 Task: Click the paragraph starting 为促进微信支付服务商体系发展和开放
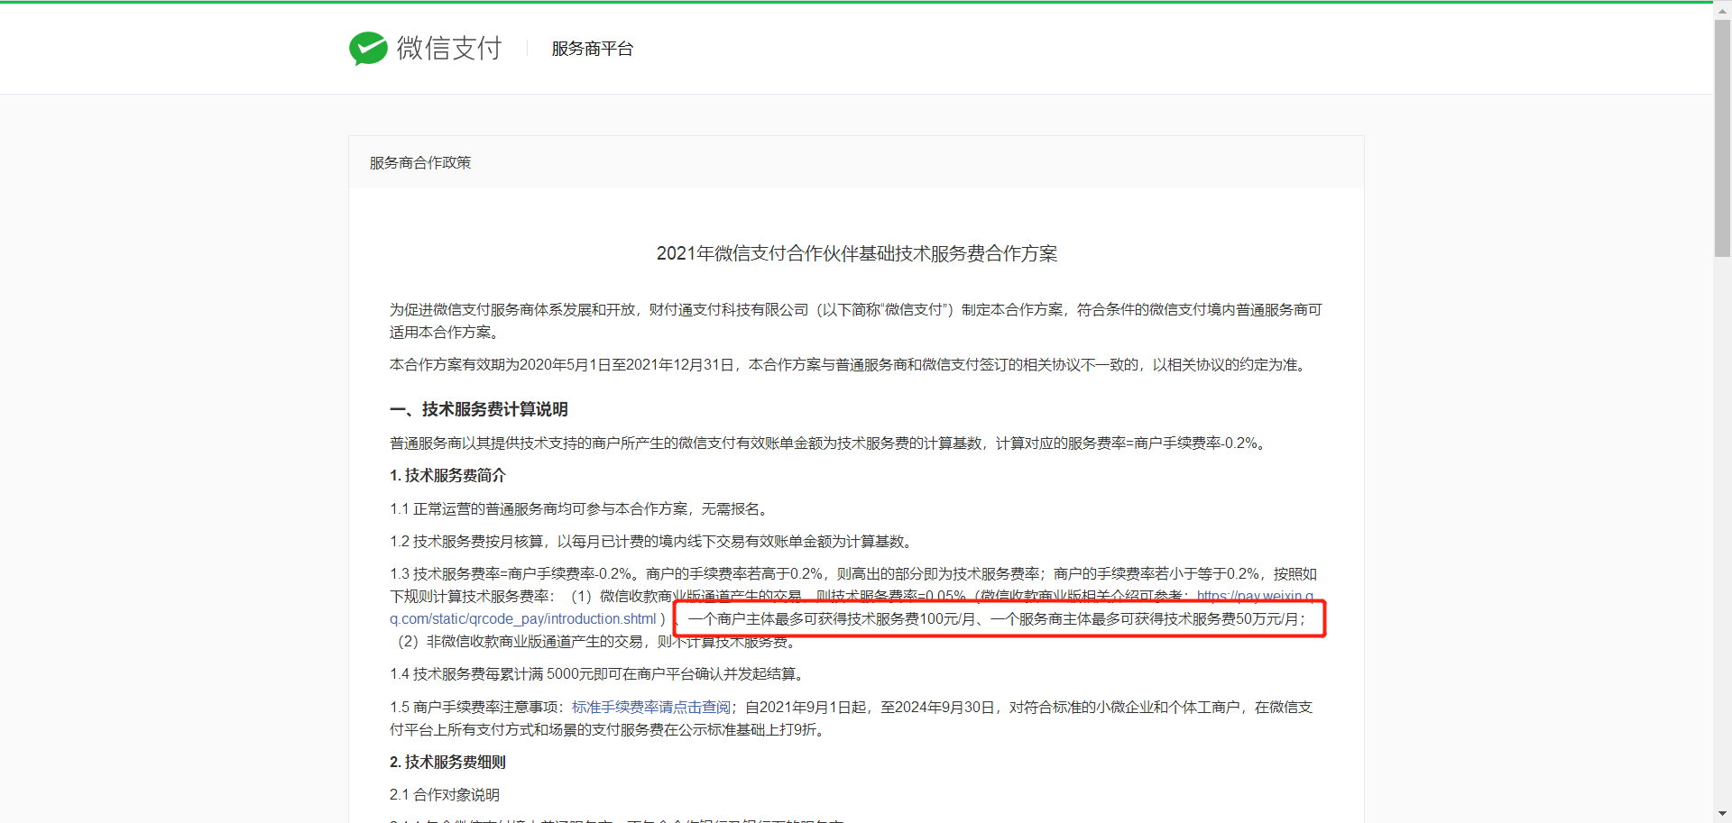tap(856, 321)
